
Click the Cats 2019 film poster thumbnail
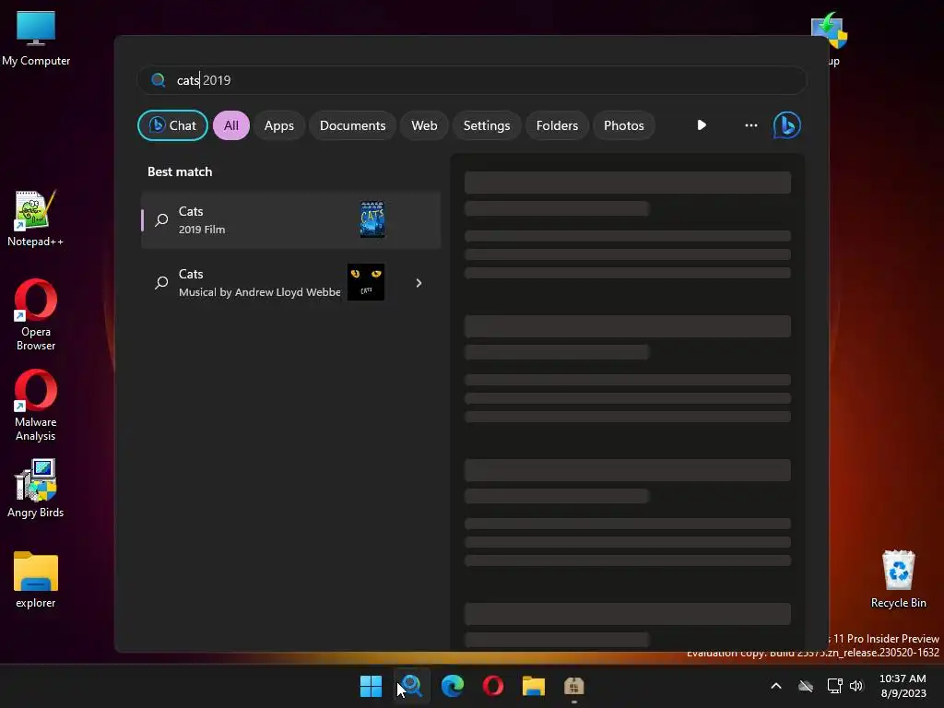pos(372,219)
